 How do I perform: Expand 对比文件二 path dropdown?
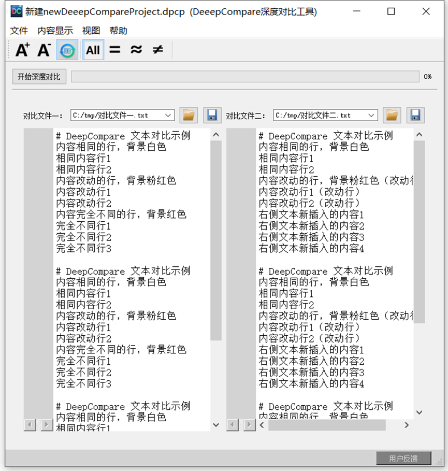tap(371, 116)
